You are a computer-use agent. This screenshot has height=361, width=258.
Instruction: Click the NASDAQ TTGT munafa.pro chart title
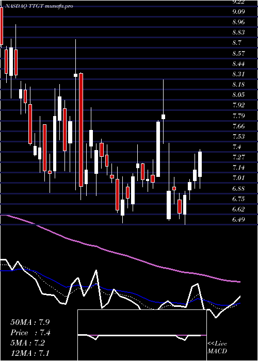[x=39, y=6]
